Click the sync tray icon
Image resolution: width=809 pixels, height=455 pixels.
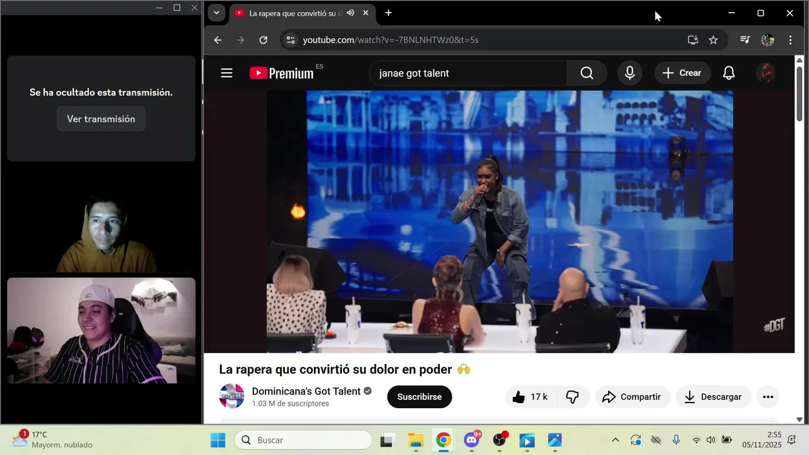click(x=636, y=440)
